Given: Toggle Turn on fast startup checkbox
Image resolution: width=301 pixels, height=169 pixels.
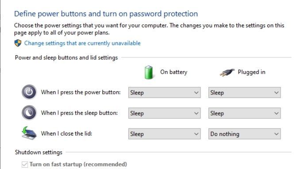Looking at the screenshot, I should tap(25, 165).
